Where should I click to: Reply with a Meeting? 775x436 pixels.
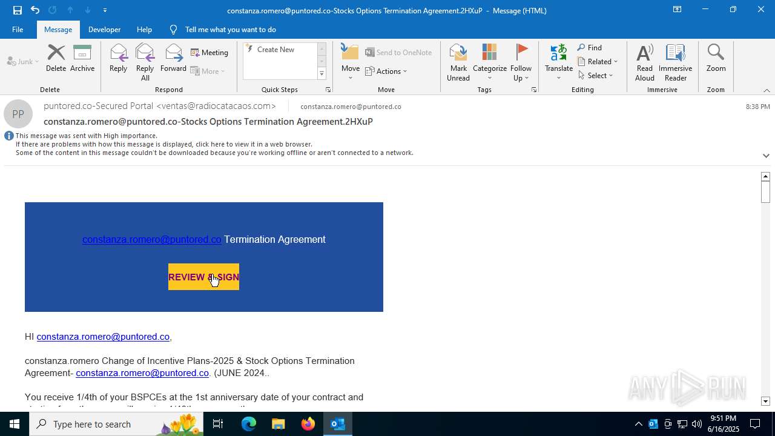(x=209, y=53)
